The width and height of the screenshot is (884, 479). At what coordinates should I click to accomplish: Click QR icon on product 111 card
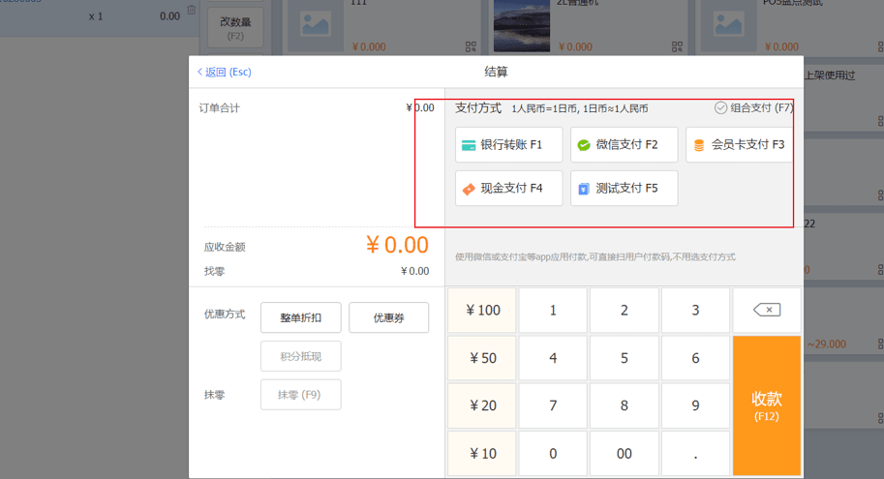[x=471, y=46]
